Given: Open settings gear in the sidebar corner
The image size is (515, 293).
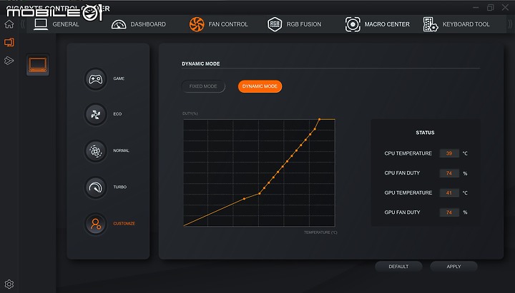Looking at the screenshot, I should click(9, 284).
